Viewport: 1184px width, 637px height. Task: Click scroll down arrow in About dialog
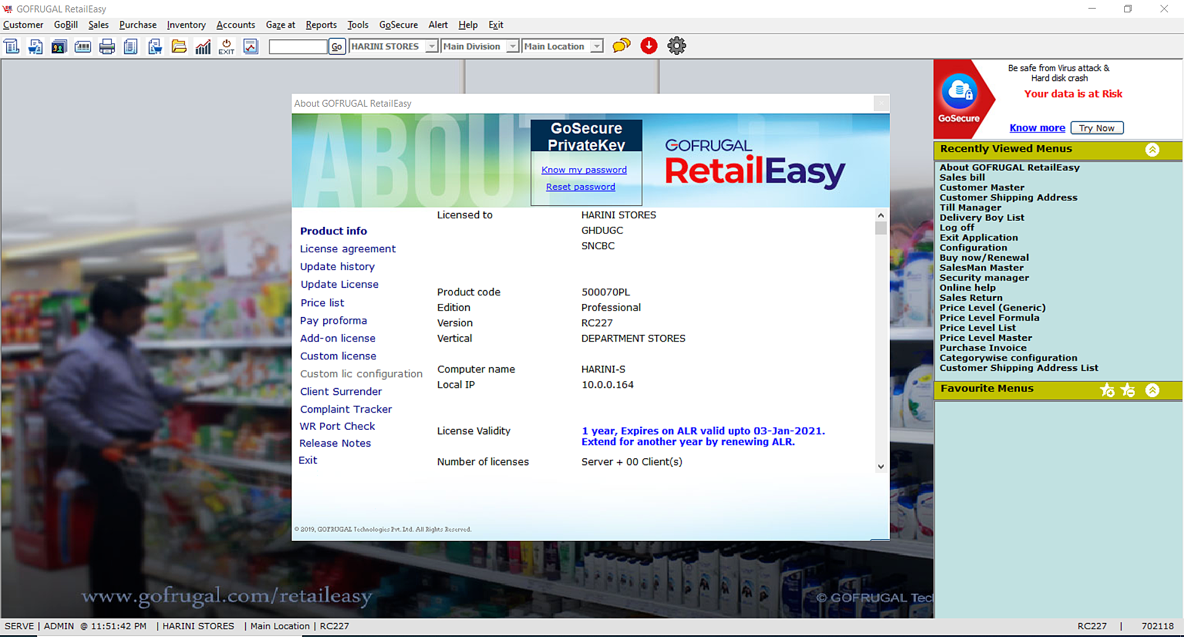coord(881,467)
